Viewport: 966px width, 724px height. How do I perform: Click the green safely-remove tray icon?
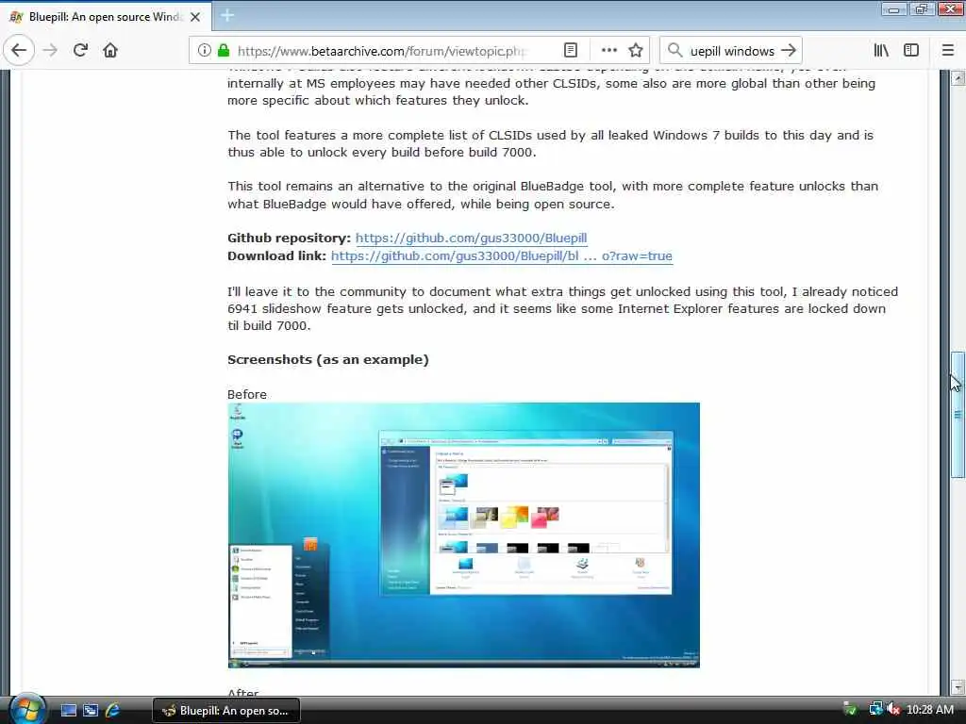pos(850,709)
